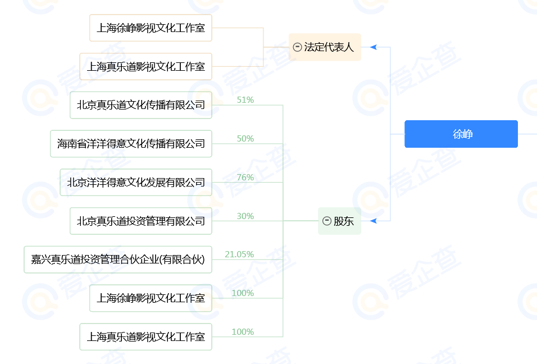
Task: Click the blue arrowhead pointing to 法定代表人
Action: click(373, 47)
